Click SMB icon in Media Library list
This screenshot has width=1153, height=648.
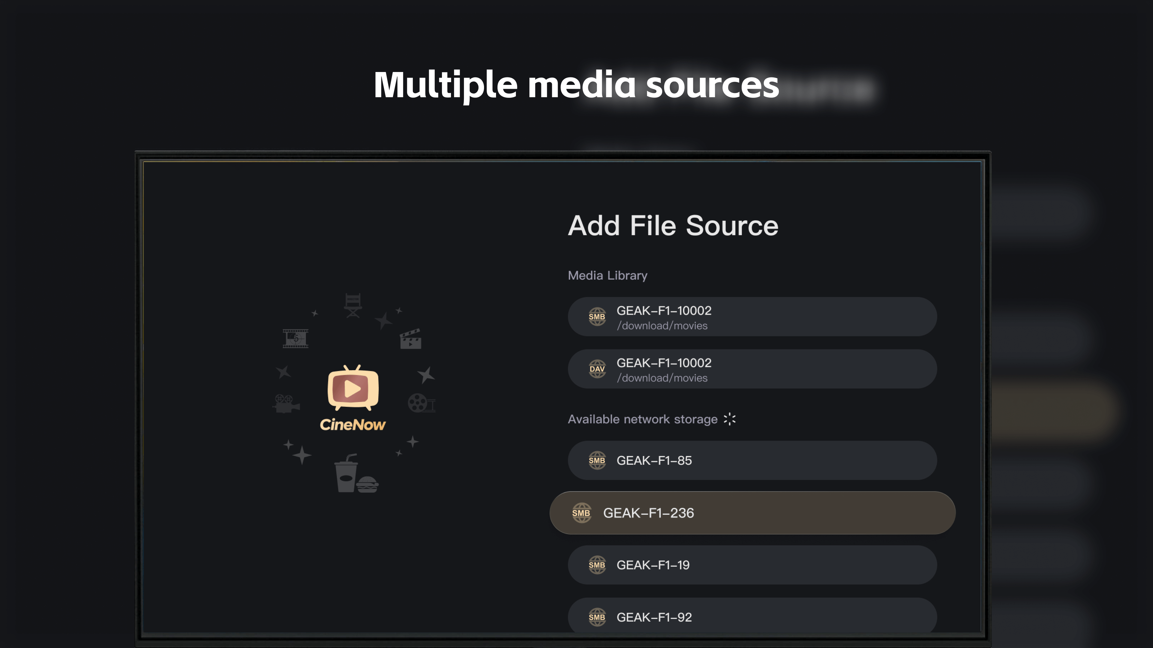click(597, 316)
